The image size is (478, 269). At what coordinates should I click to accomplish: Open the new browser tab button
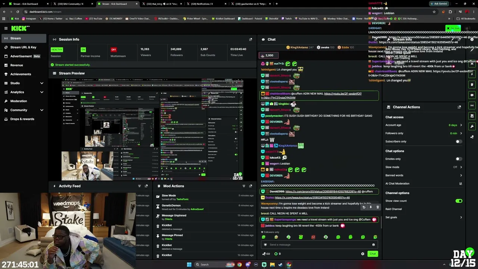(276, 4)
